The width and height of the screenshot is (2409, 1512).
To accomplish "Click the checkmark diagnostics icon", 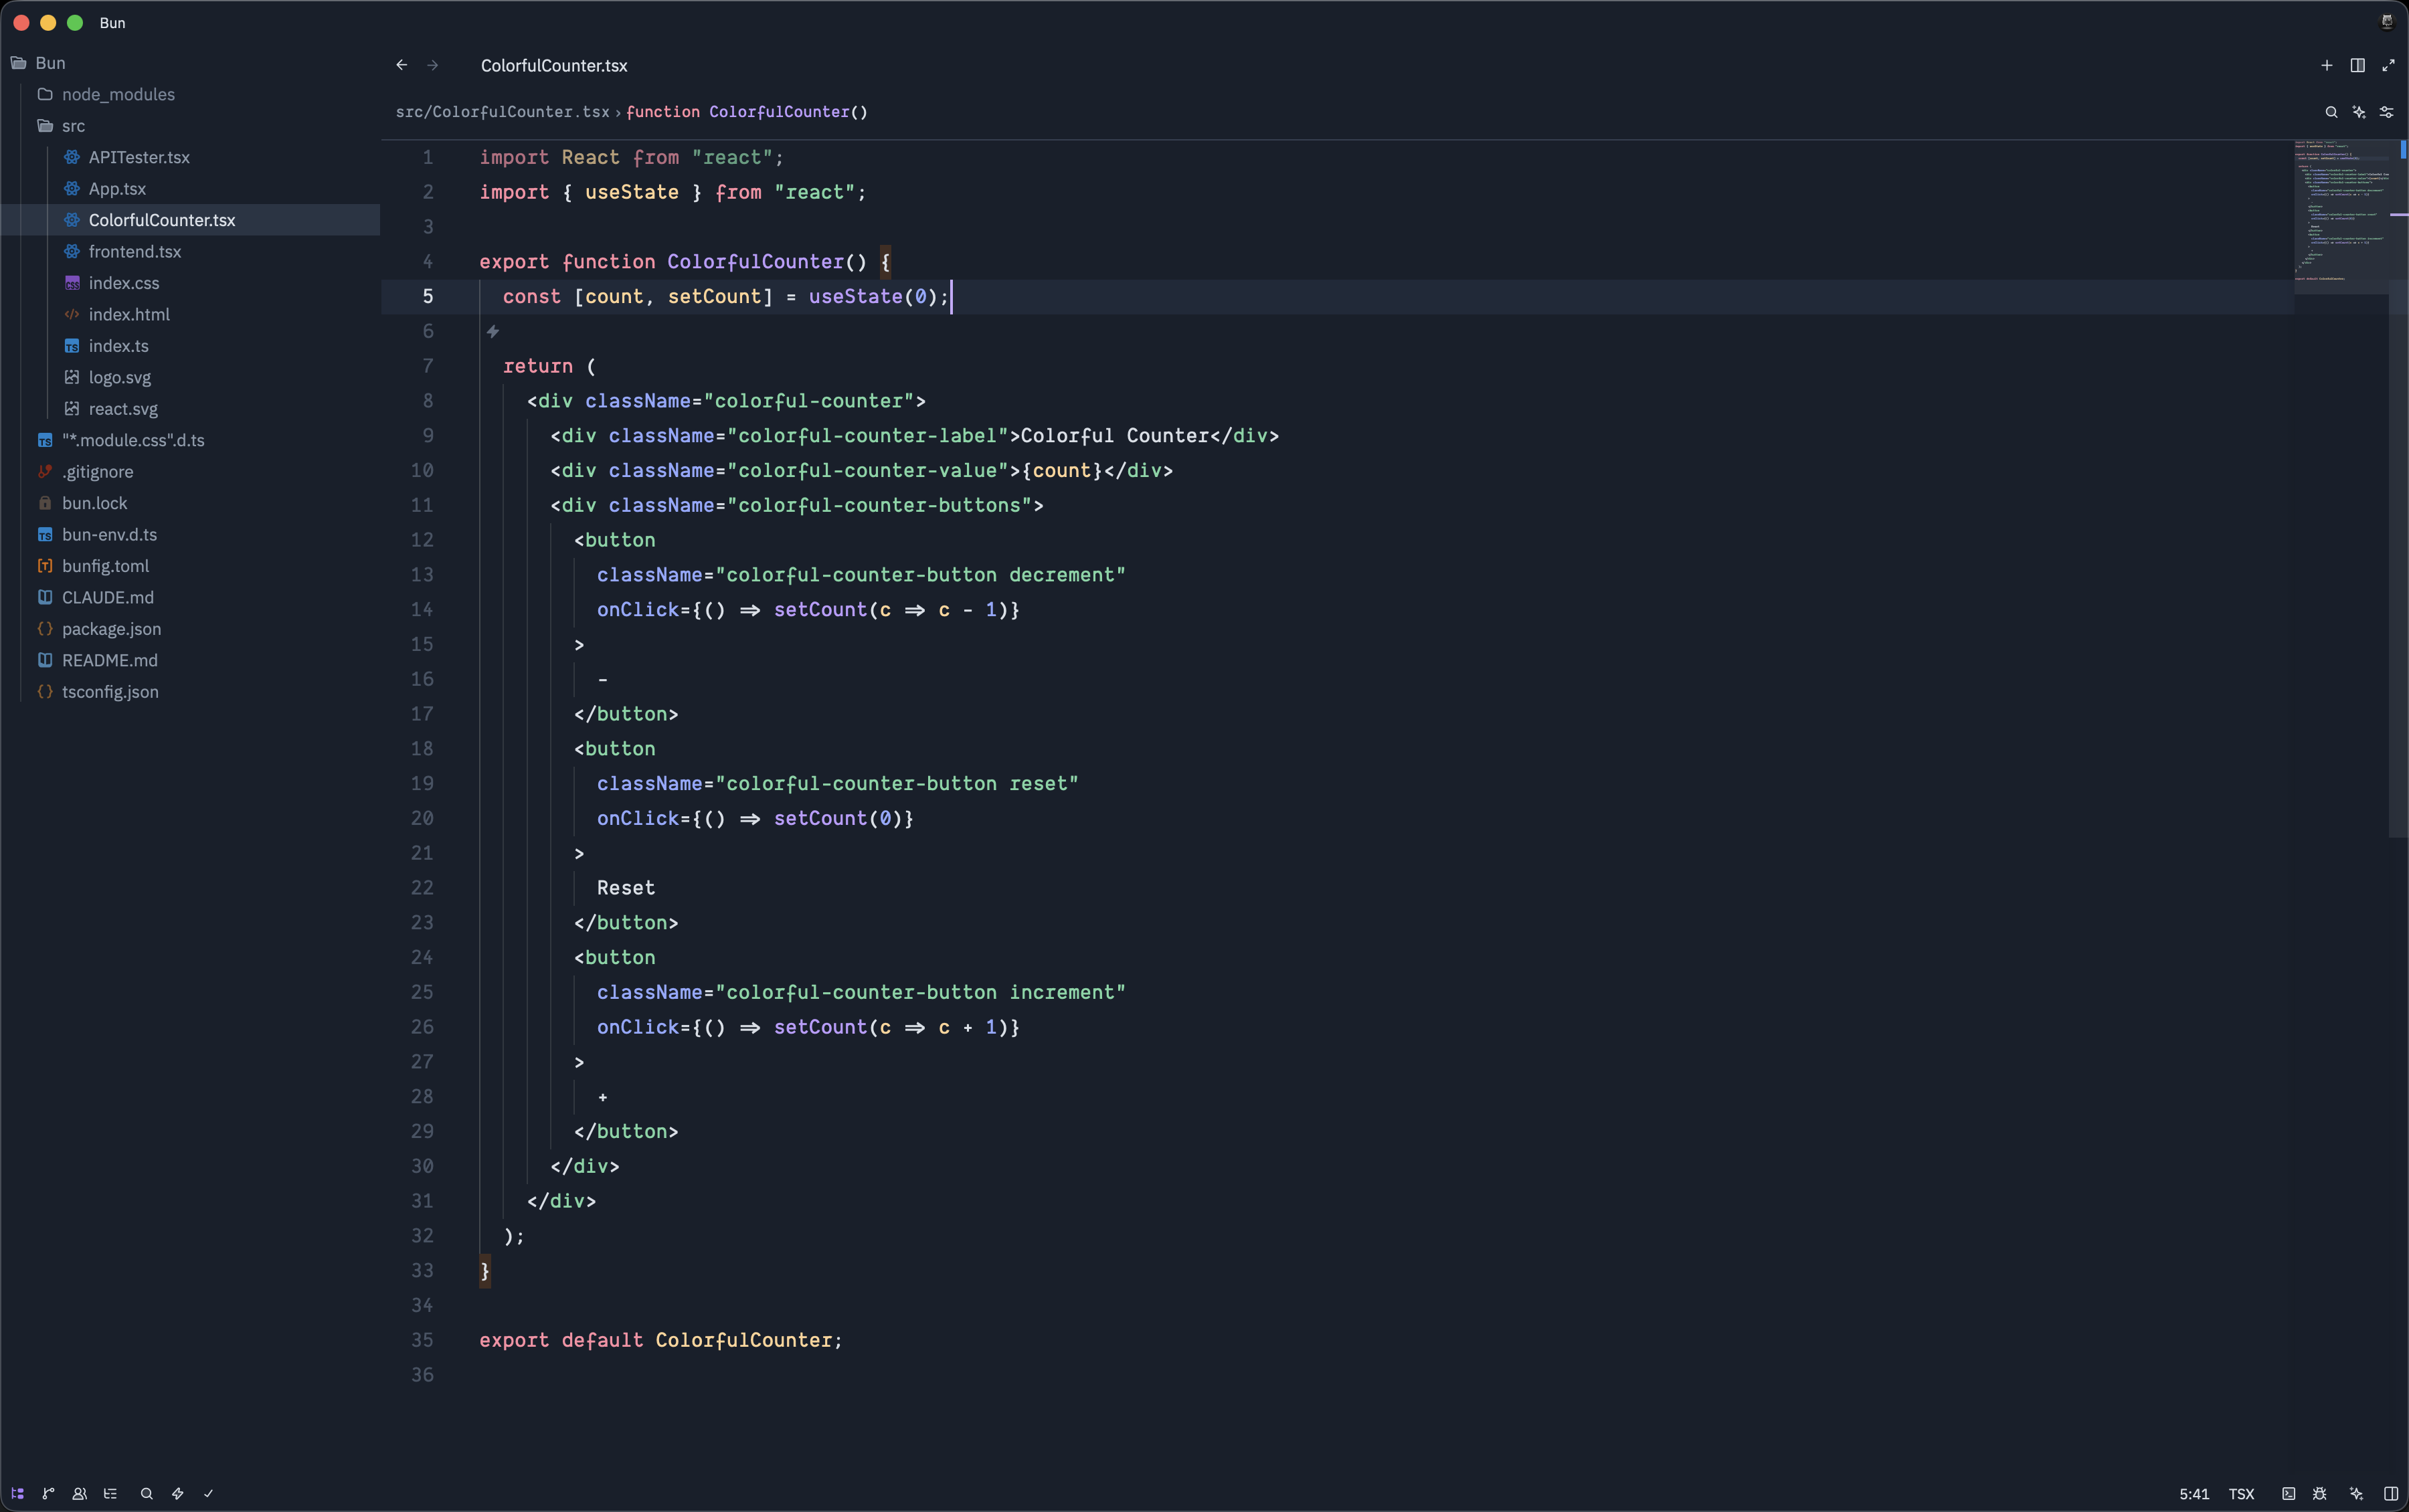I will tap(208, 1493).
